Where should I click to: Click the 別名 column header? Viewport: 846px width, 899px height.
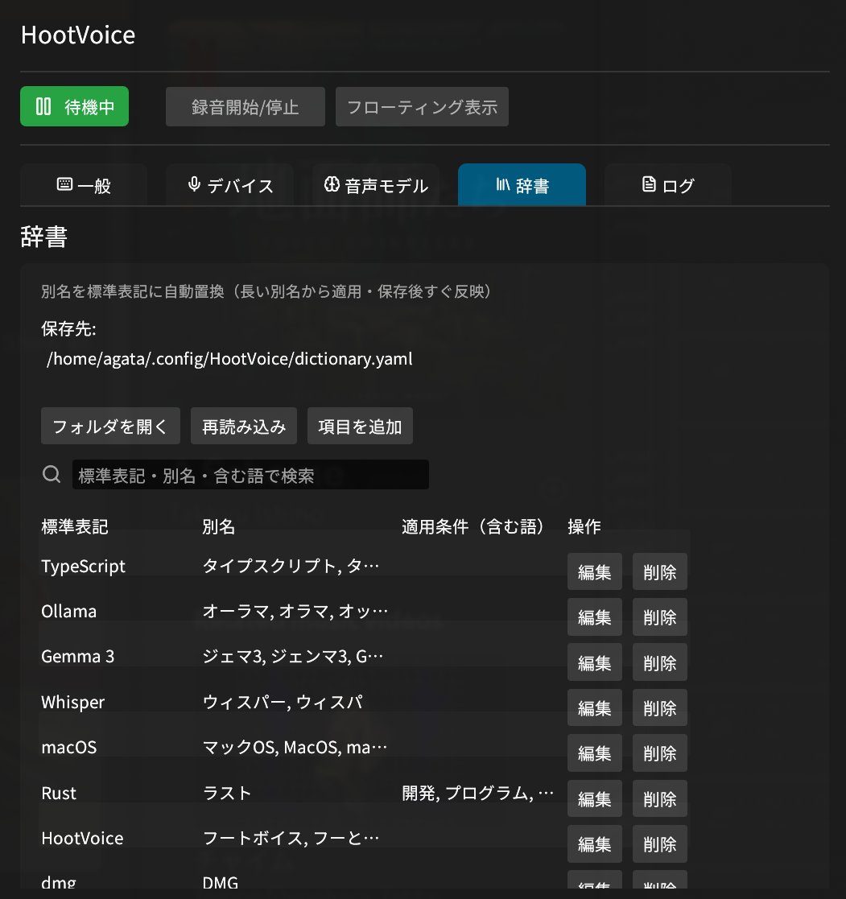tap(218, 526)
